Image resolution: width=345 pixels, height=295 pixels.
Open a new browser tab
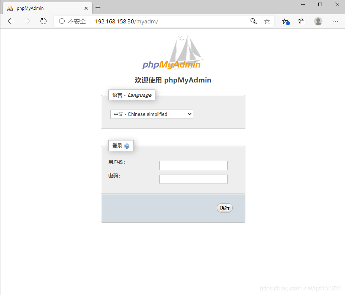click(x=98, y=8)
